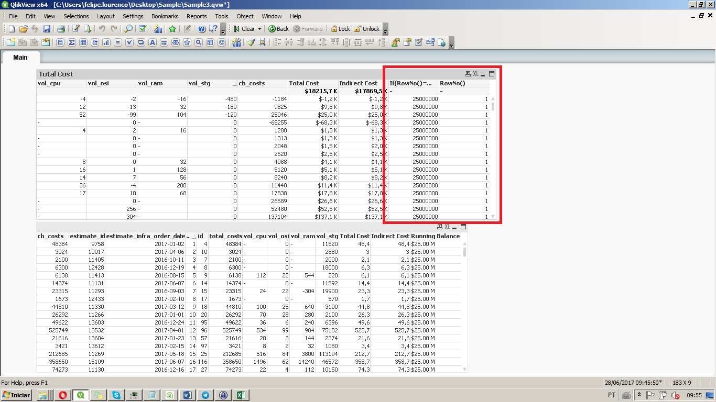
Task: Create a Table Box grid icon
Action: (x=83, y=42)
